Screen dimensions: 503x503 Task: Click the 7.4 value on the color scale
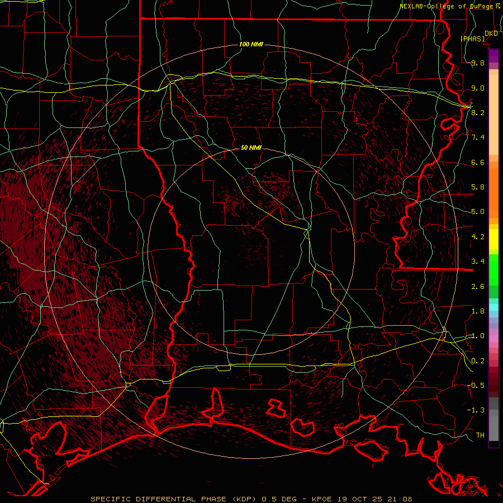click(x=478, y=137)
